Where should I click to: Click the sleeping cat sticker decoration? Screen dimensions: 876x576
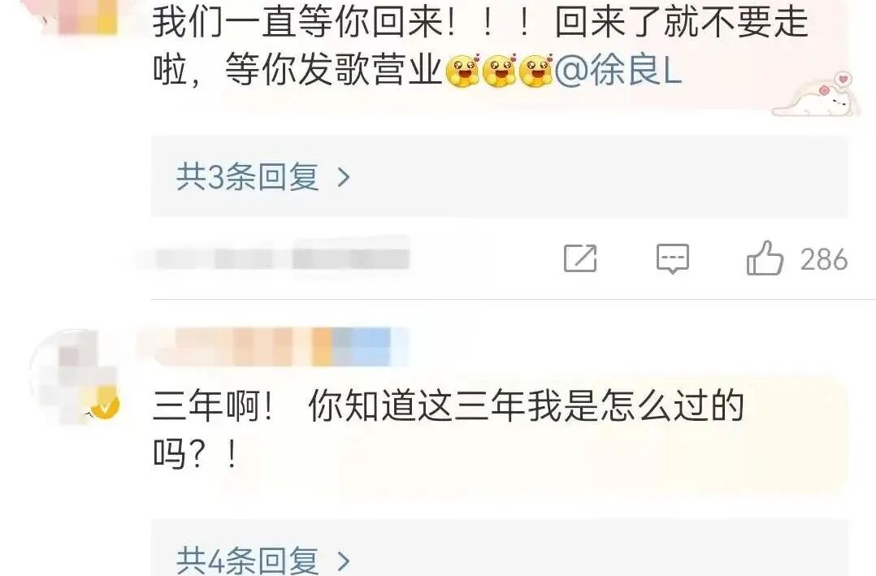[x=813, y=94]
